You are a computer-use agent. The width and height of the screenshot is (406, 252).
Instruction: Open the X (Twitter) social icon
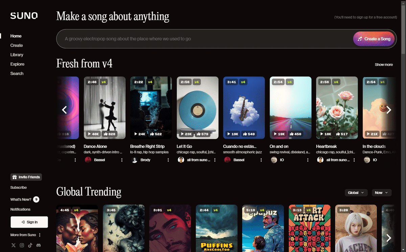coord(14,245)
